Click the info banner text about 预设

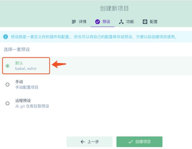[94, 37]
